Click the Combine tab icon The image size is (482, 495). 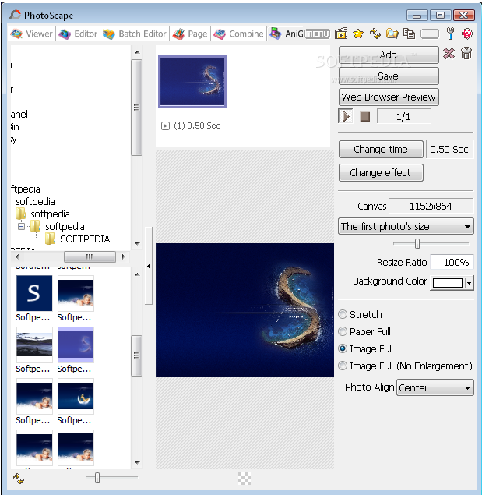coord(220,34)
